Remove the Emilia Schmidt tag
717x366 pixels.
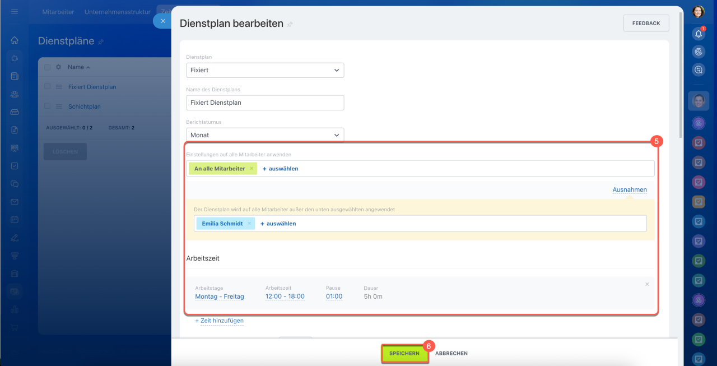pyautogui.click(x=249, y=224)
